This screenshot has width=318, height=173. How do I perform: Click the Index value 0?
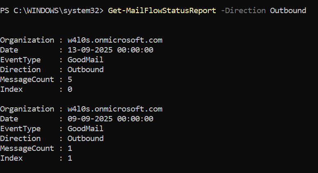[x=70, y=89]
